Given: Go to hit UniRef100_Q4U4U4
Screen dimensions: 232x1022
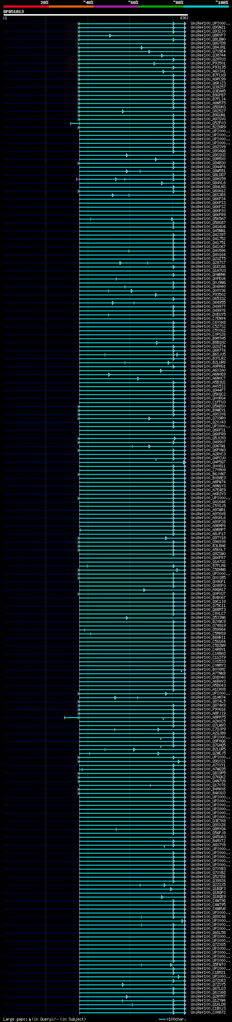Looking at the screenshot, I should (208, 227).
